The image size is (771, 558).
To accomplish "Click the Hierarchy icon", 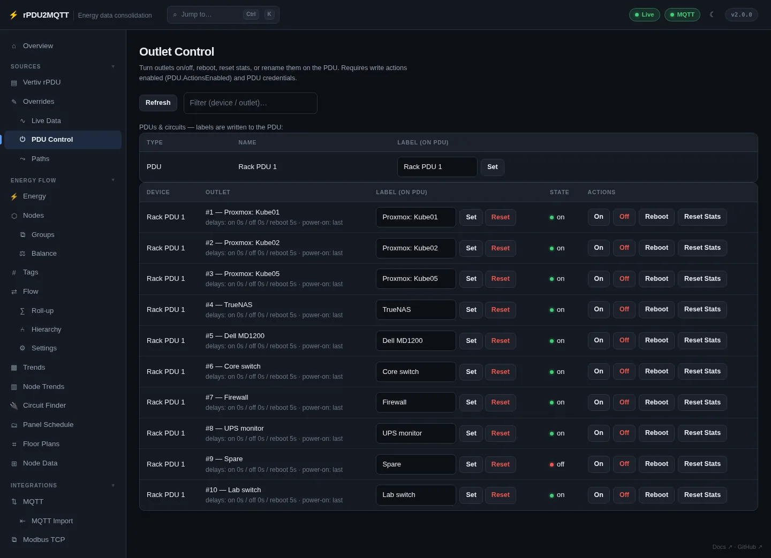I will tap(22, 330).
